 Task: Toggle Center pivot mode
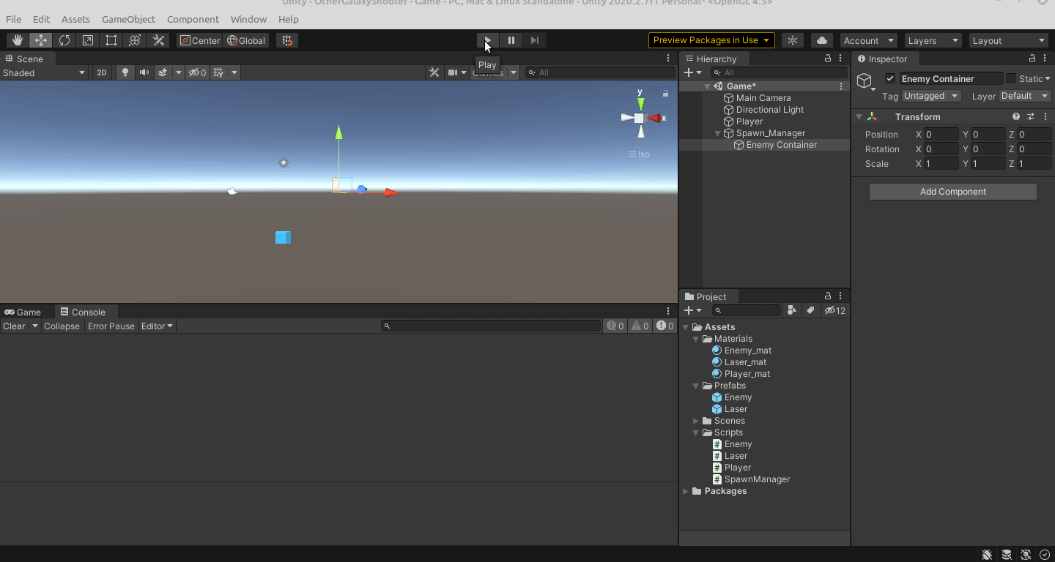coord(200,40)
